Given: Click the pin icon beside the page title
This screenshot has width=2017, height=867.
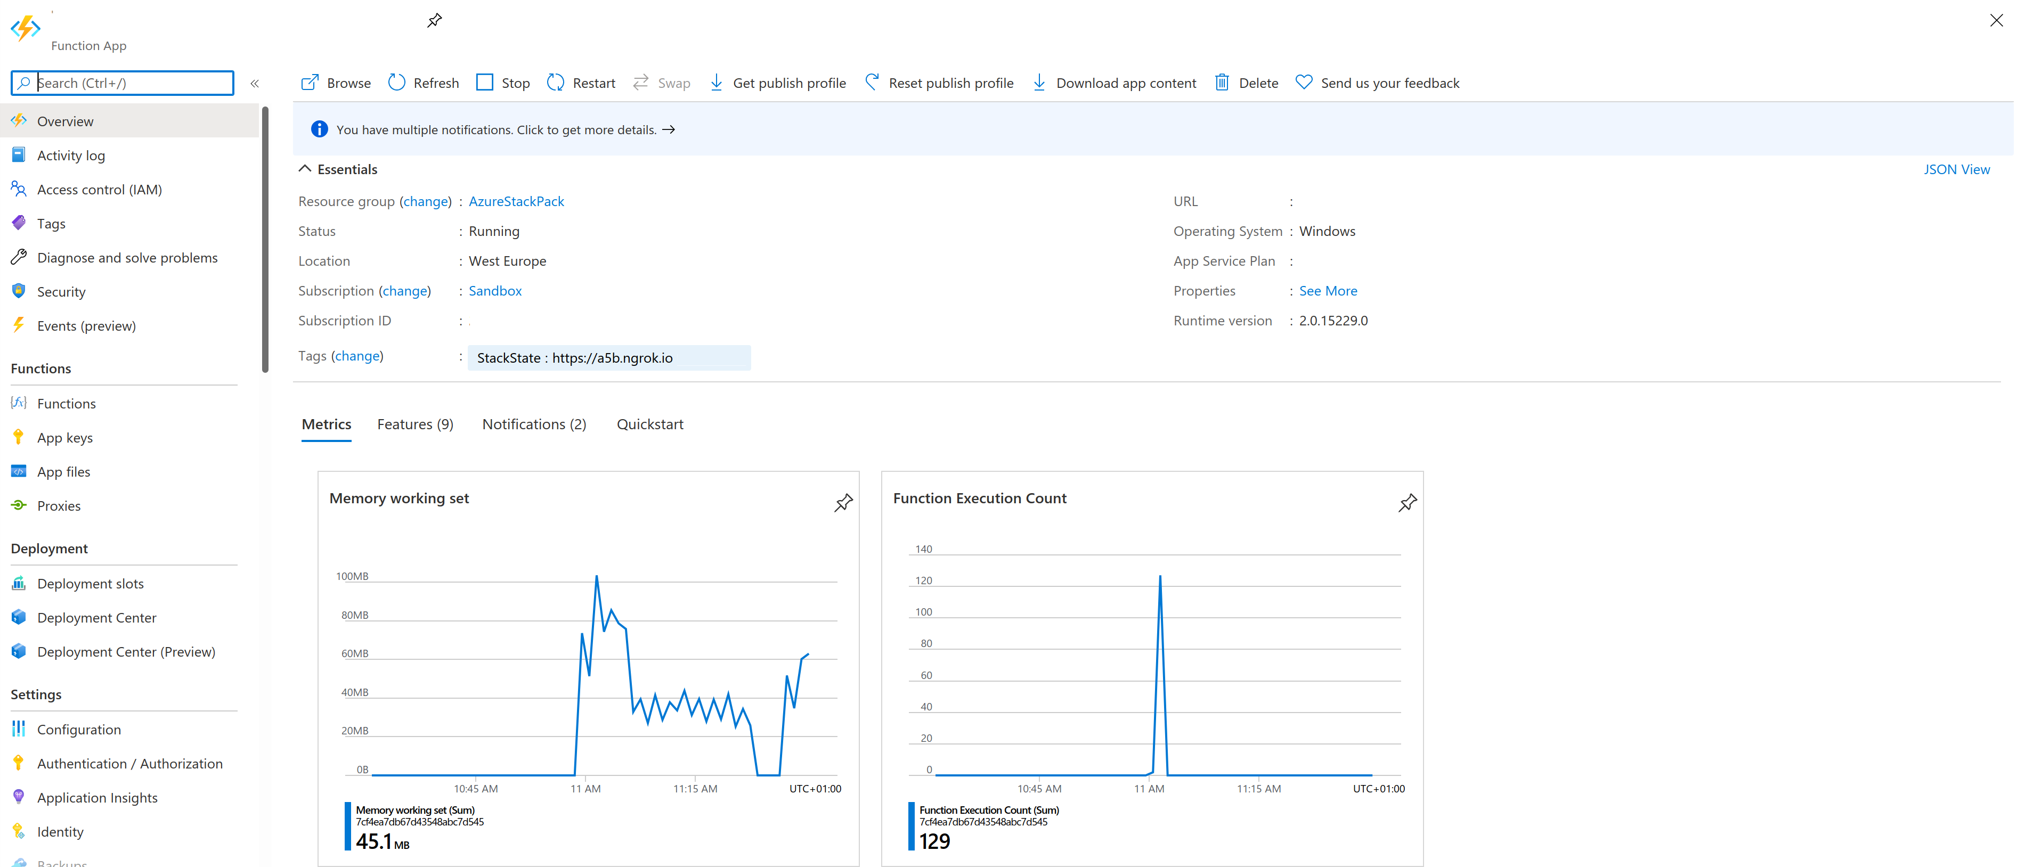Looking at the screenshot, I should click(x=435, y=20).
